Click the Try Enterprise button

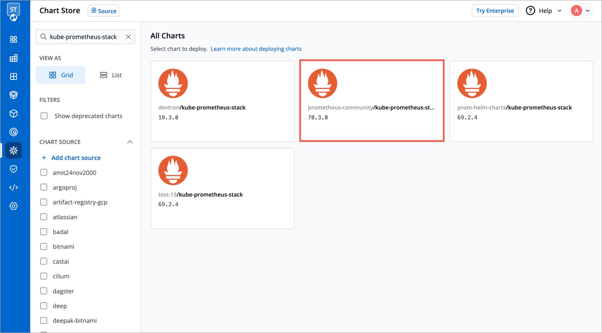[495, 11]
